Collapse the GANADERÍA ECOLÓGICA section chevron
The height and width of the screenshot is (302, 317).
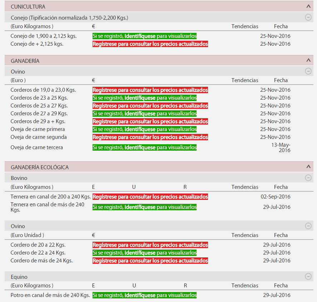pos(308,167)
